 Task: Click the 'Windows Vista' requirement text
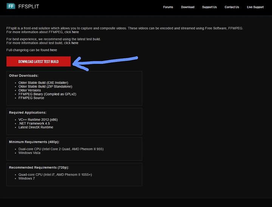pos(29,153)
